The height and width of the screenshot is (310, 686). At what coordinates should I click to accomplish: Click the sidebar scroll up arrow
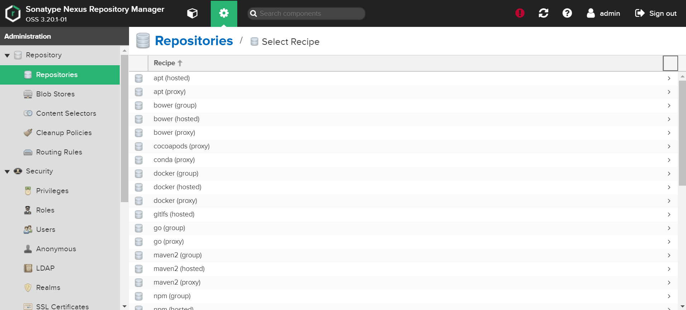[x=124, y=51]
